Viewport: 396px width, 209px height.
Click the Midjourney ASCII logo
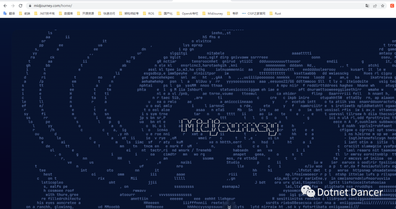(230, 127)
